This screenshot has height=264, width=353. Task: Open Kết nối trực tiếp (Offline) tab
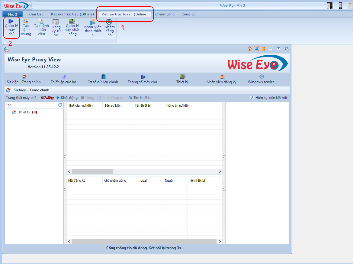click(72, 14)
